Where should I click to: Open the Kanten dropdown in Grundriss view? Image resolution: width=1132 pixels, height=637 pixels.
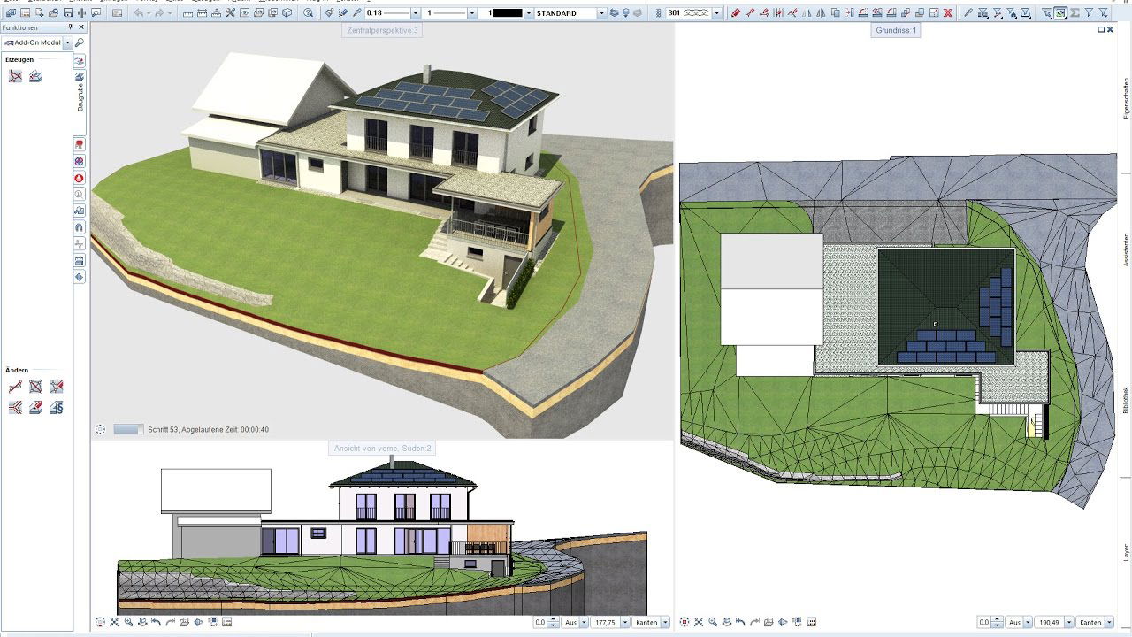pos(1109,623)
